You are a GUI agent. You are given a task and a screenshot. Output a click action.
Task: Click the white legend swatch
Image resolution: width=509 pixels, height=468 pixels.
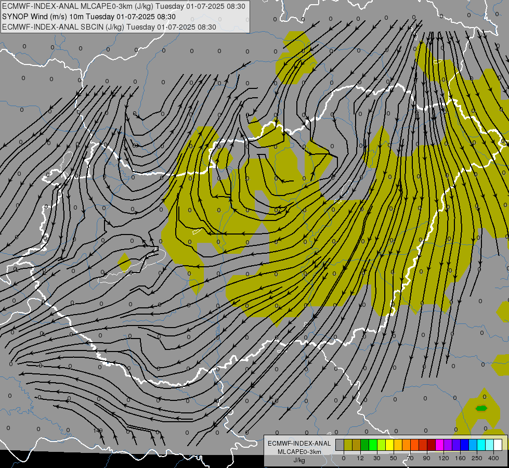(x=498, y=445)
